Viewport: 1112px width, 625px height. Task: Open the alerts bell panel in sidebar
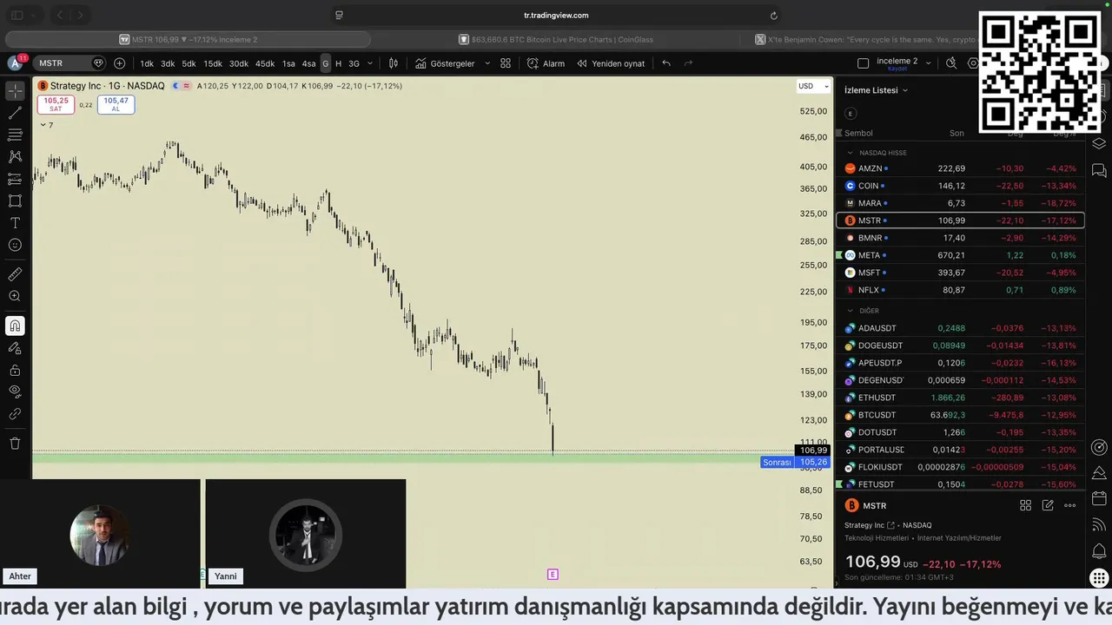tap(1099, 551)
